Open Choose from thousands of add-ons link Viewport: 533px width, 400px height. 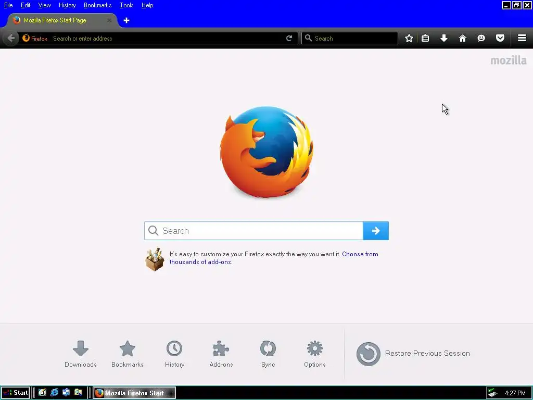274,258
